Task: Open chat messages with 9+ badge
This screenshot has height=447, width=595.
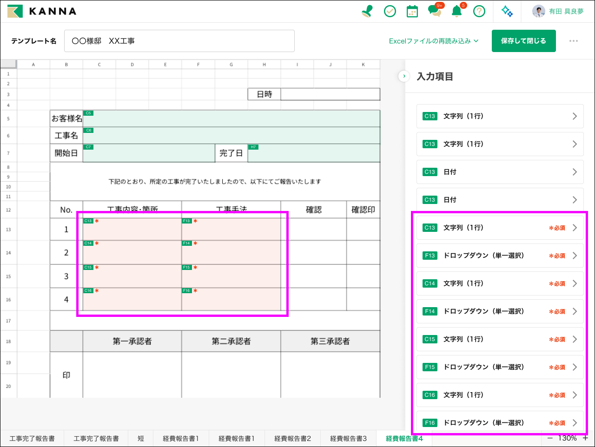Action: coord(435,11)
